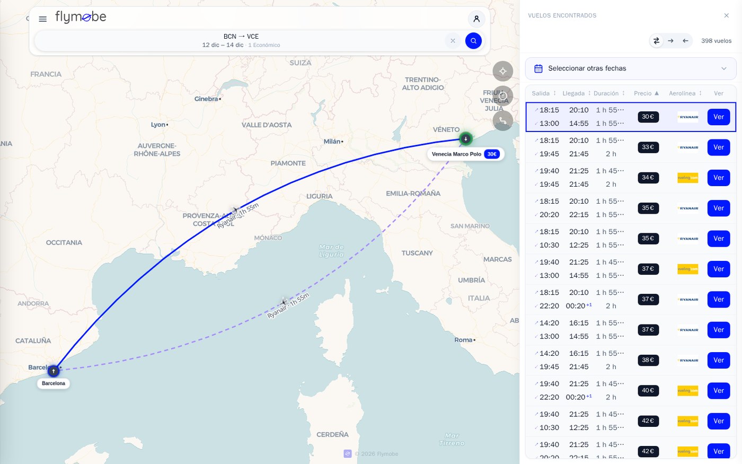Image resolution: width=742 pixels, height=464 pixels.
Task: Click the Vueling logo in the 34 € row
Action: (x=688, y=178)
